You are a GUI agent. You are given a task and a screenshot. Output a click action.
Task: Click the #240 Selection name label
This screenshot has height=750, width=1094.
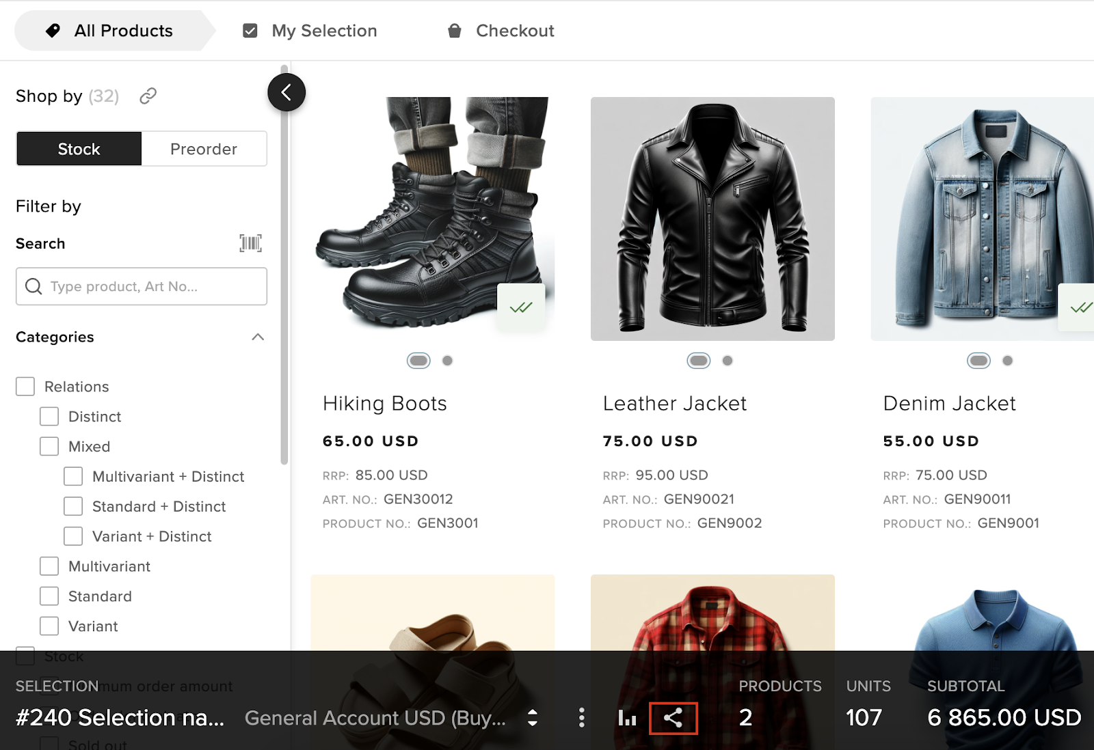[x=120, y=718]
